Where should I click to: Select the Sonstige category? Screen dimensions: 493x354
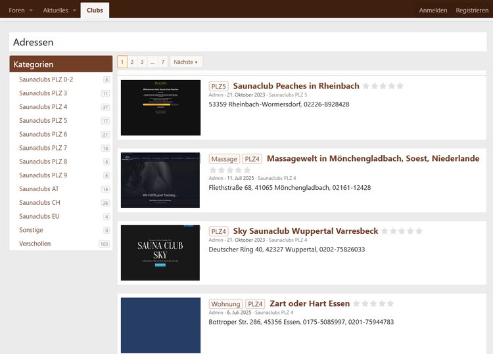click(31, 230)
